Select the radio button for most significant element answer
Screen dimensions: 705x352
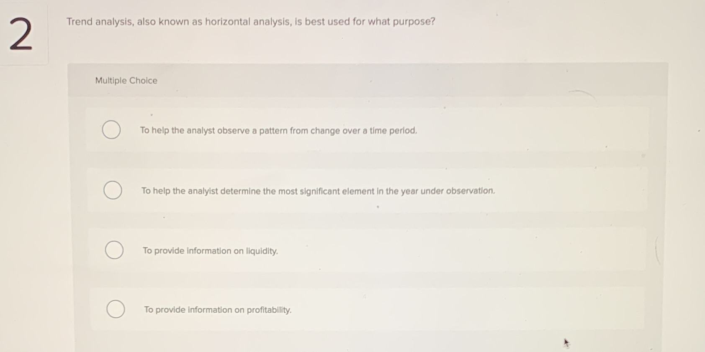tap(112, 190)
